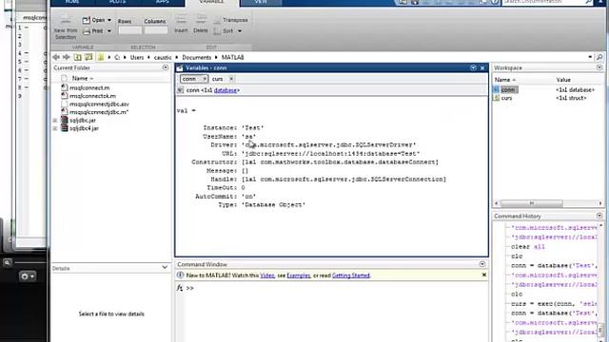Screen dimensions: 609x342
Task: Expand the sqljdbc4.jar tree node
Action: (55, 128)
